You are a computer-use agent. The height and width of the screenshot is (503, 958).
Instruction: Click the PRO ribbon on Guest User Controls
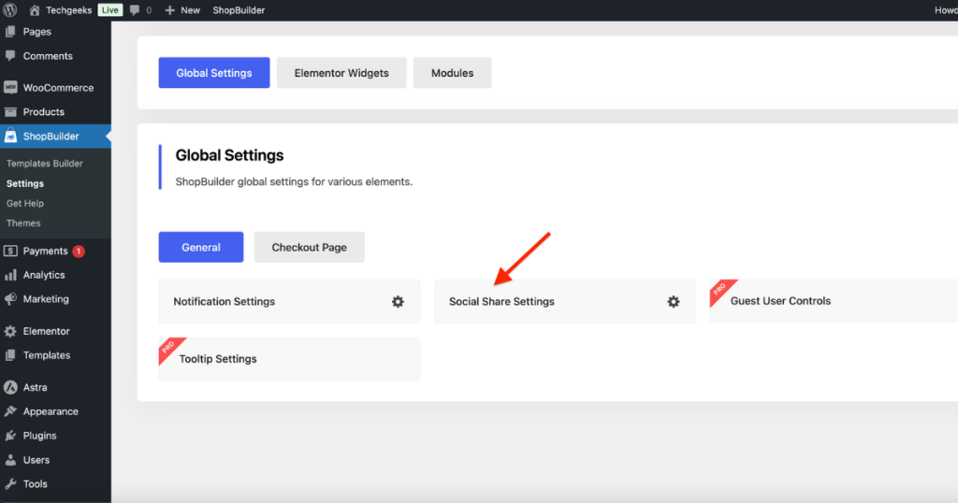pyautogui.click(x=720, y=290)
